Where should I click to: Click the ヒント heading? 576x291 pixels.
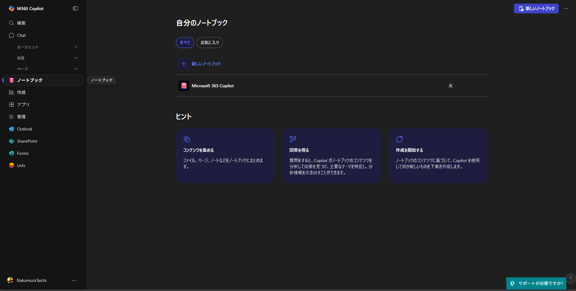(x=184, y=116)
